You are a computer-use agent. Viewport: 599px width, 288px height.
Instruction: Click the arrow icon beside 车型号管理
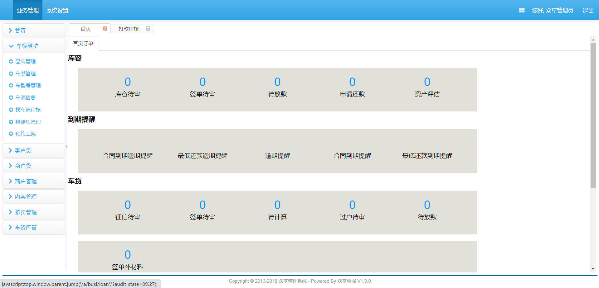[11, 86]
